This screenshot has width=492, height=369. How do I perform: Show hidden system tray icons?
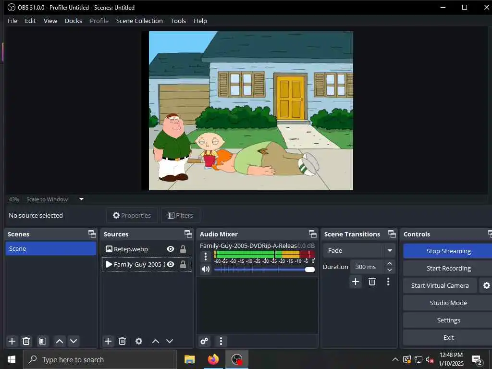[395, 359]
